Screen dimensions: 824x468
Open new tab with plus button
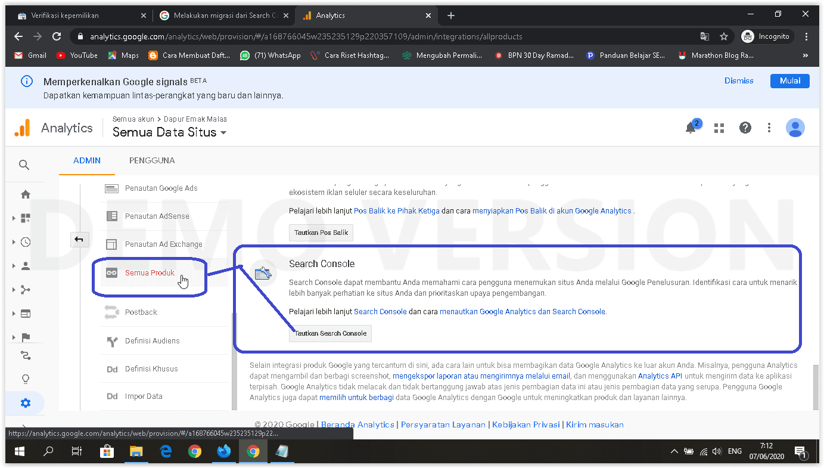(451, 16)
